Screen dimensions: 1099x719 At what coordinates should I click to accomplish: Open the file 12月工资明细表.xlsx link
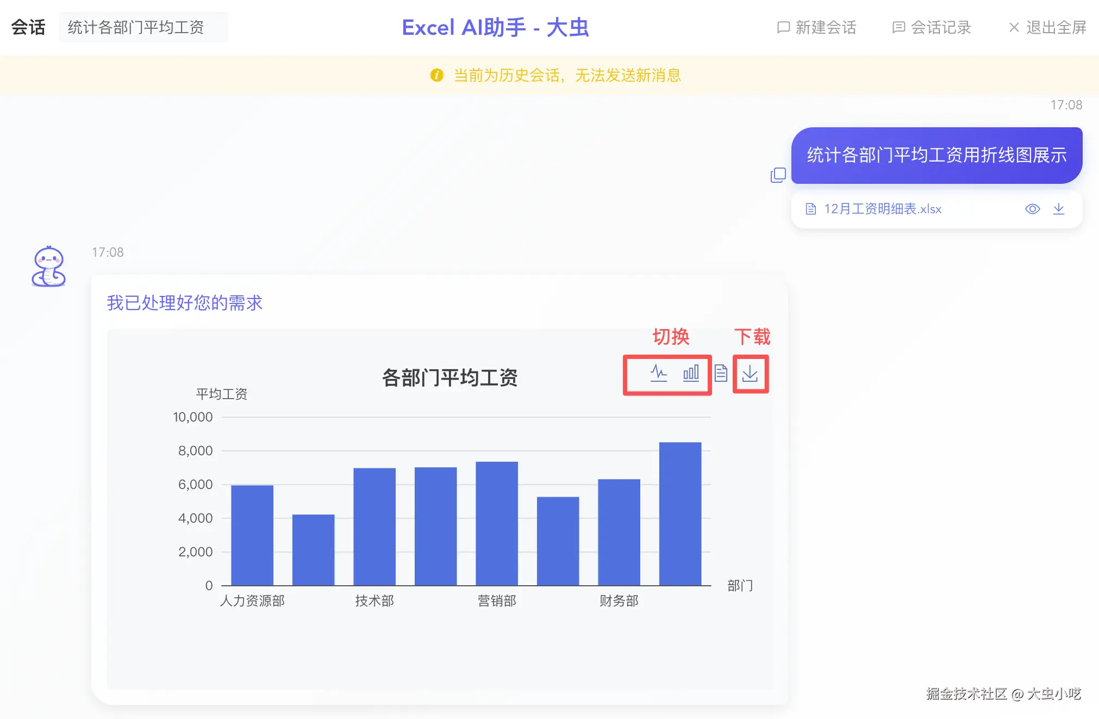[x=882, y=209]
